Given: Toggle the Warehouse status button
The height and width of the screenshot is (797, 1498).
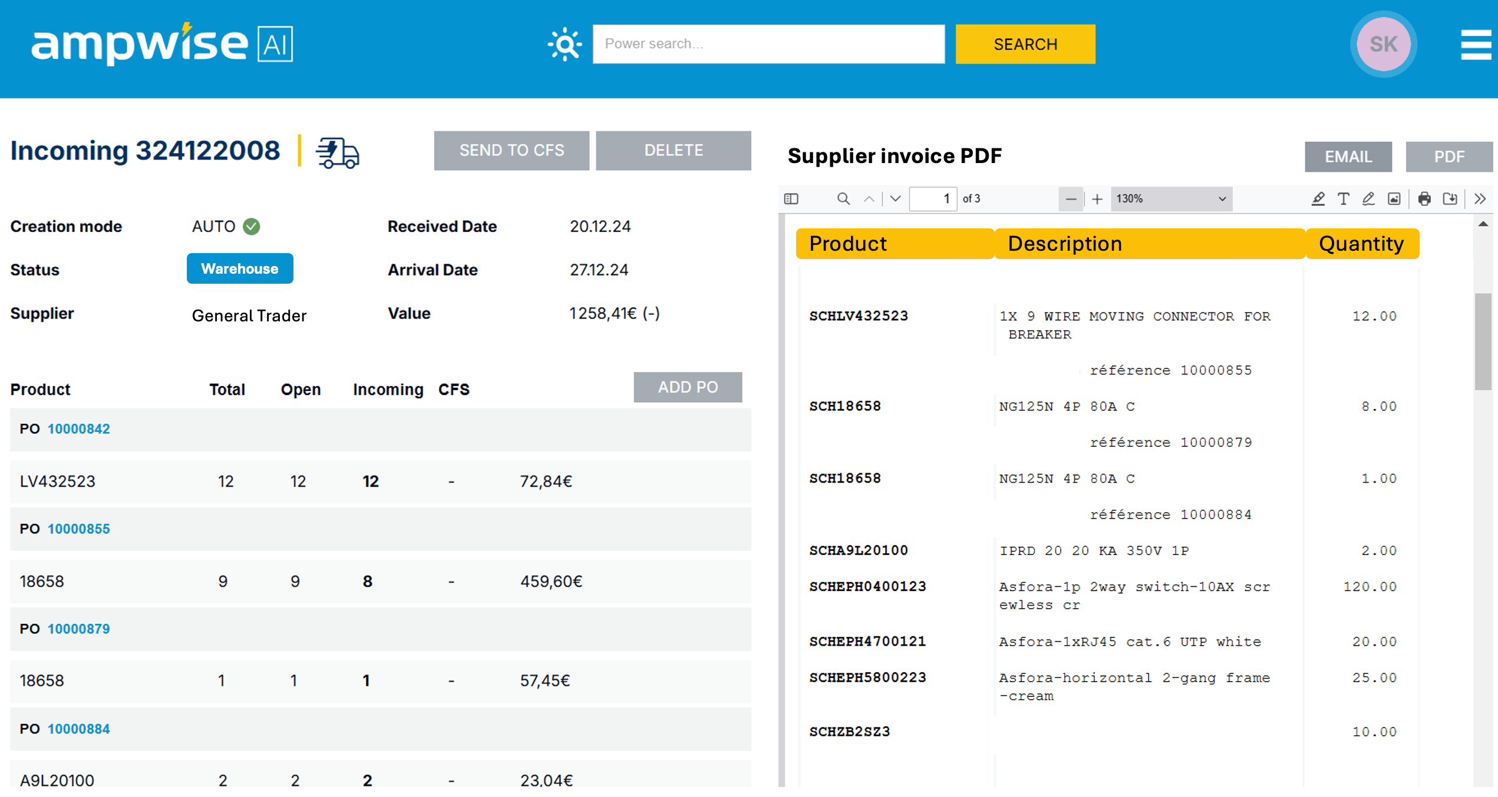Looking at the screenshot, I should pyautogui.click(x=239, y=268).
